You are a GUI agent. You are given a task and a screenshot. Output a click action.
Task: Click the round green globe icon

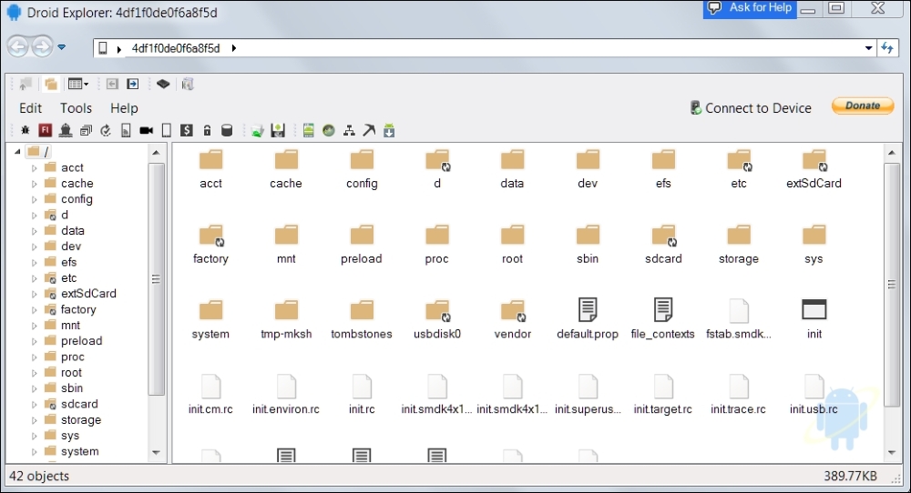pyautogui.click(x=329, y=130)
